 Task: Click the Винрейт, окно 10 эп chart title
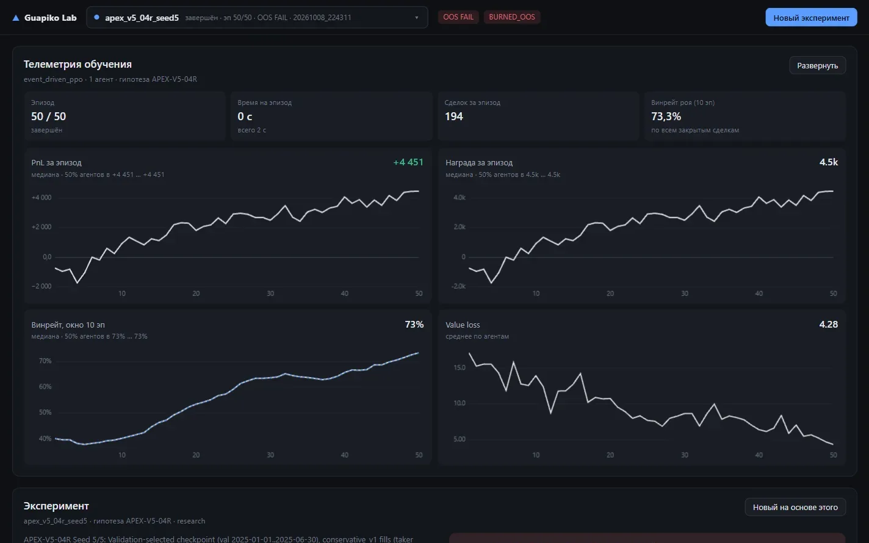tap(68, 325)
